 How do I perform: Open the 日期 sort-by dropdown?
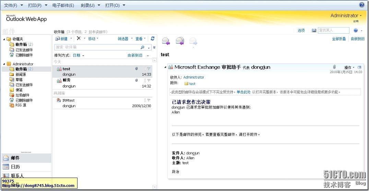pos(79,56)
